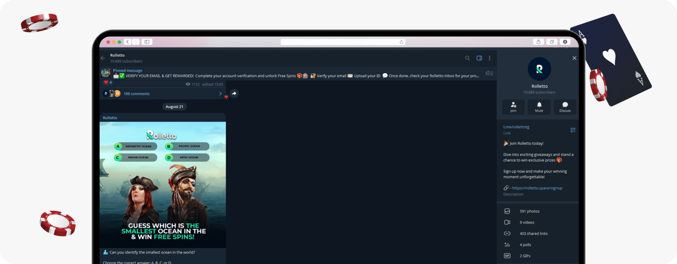Click the video camera icon

point(507,223)
